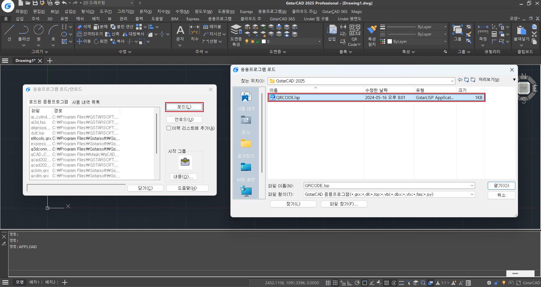Viewport: 541px width, 287px height.
Task: Expand the Modify (수정) panel
Action: [x=125, y=52]
